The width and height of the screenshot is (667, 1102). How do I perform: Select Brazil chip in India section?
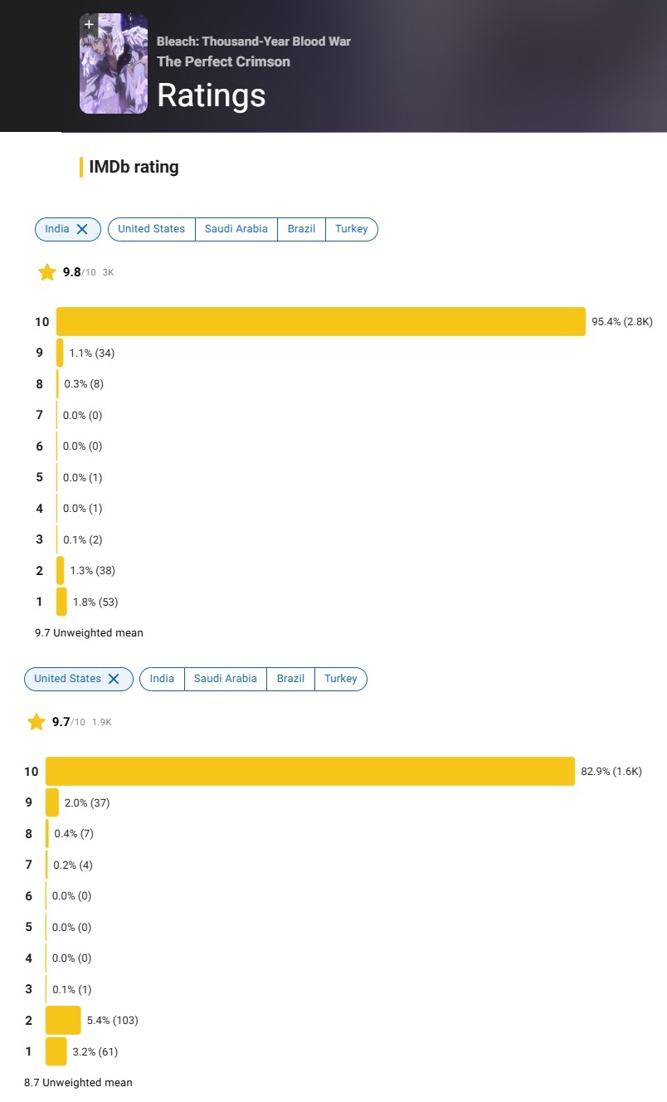tap(302, 229)
